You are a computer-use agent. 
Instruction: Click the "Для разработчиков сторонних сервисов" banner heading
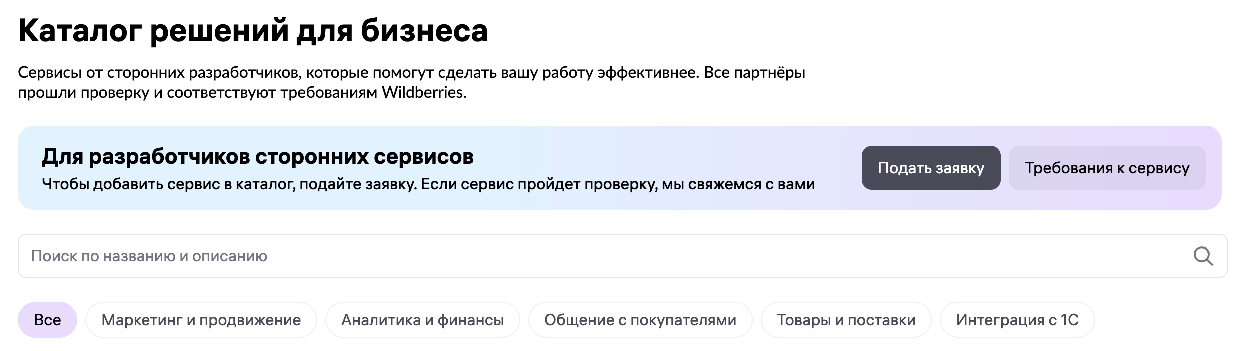[257, 157]
